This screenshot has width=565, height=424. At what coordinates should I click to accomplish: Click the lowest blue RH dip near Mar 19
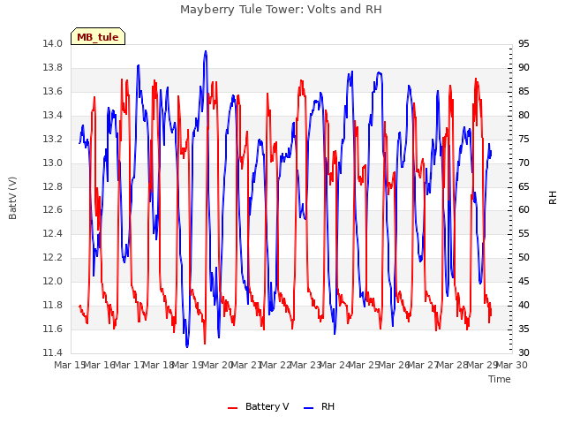[187, 346]
